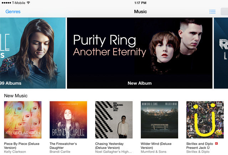
Task: Open the Piece By Piece (Deluxe Version) title
Action: (22, 146)
